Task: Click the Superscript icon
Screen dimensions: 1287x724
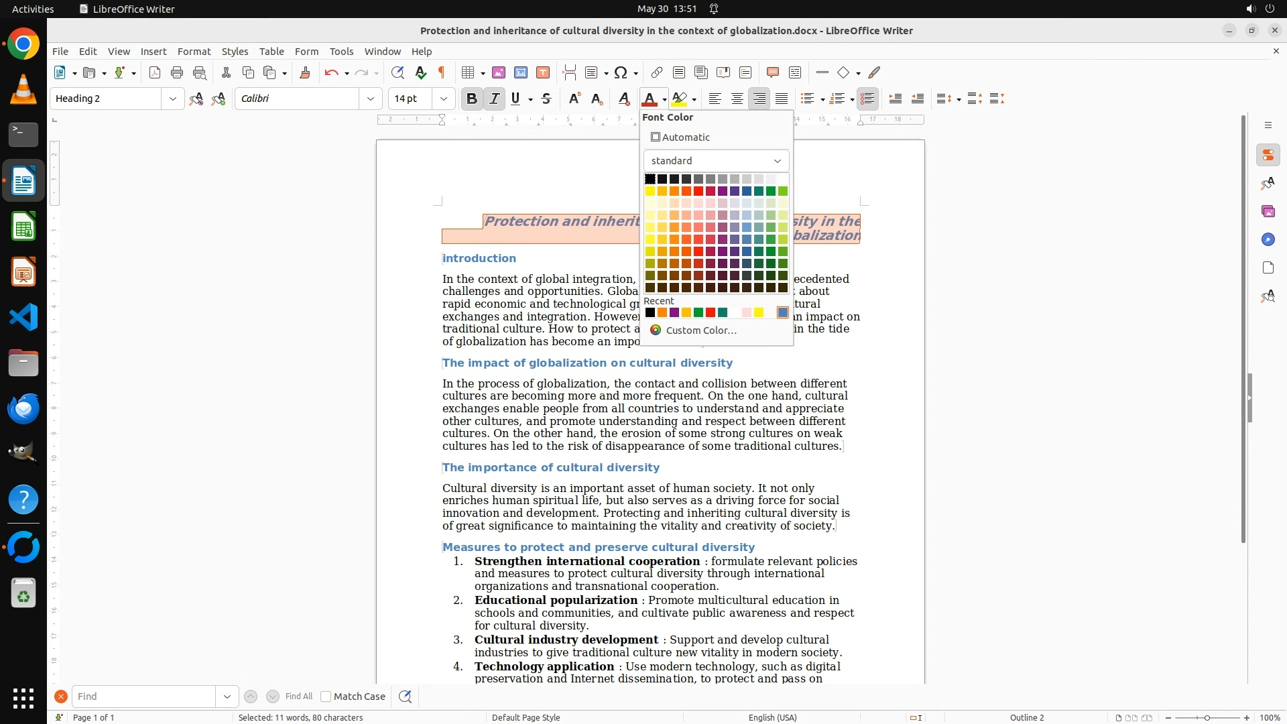Action: click(574, 99)
